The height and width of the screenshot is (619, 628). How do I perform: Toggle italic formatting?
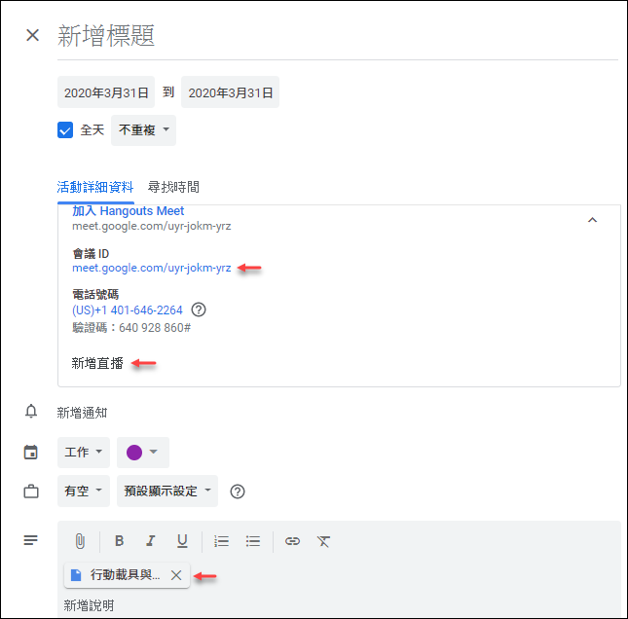(151, 541)
